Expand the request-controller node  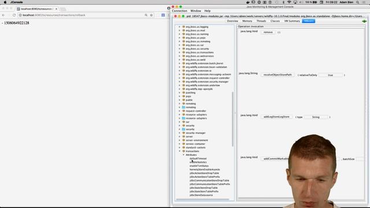(x=179, y=111)
